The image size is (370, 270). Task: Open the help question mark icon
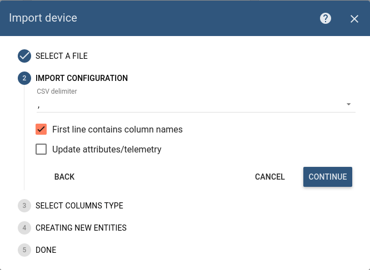point(326,18)
